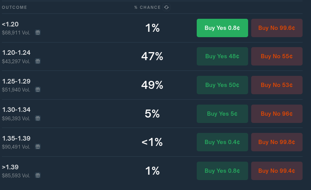
Task: Click Buy Yes 0.4¢ button
Action: pos(222,142)
